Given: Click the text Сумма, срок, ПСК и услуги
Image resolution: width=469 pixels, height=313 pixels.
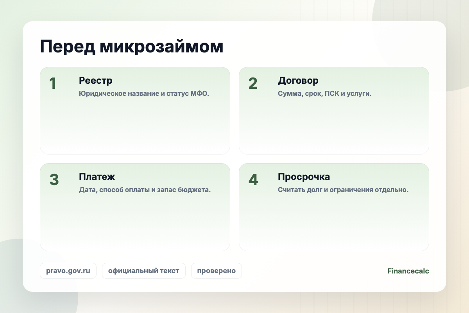Looking at the screenshot, I should click(x=324, y=94).
